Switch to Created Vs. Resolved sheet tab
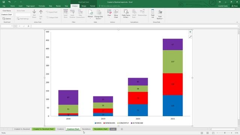 (22, 129)
